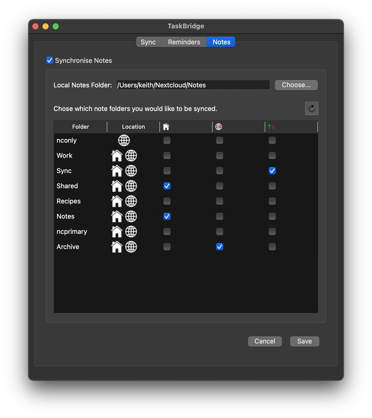Click the Local Notes Folder path field
The height and width of the screenshot is (418, 372).
[193, 85]
